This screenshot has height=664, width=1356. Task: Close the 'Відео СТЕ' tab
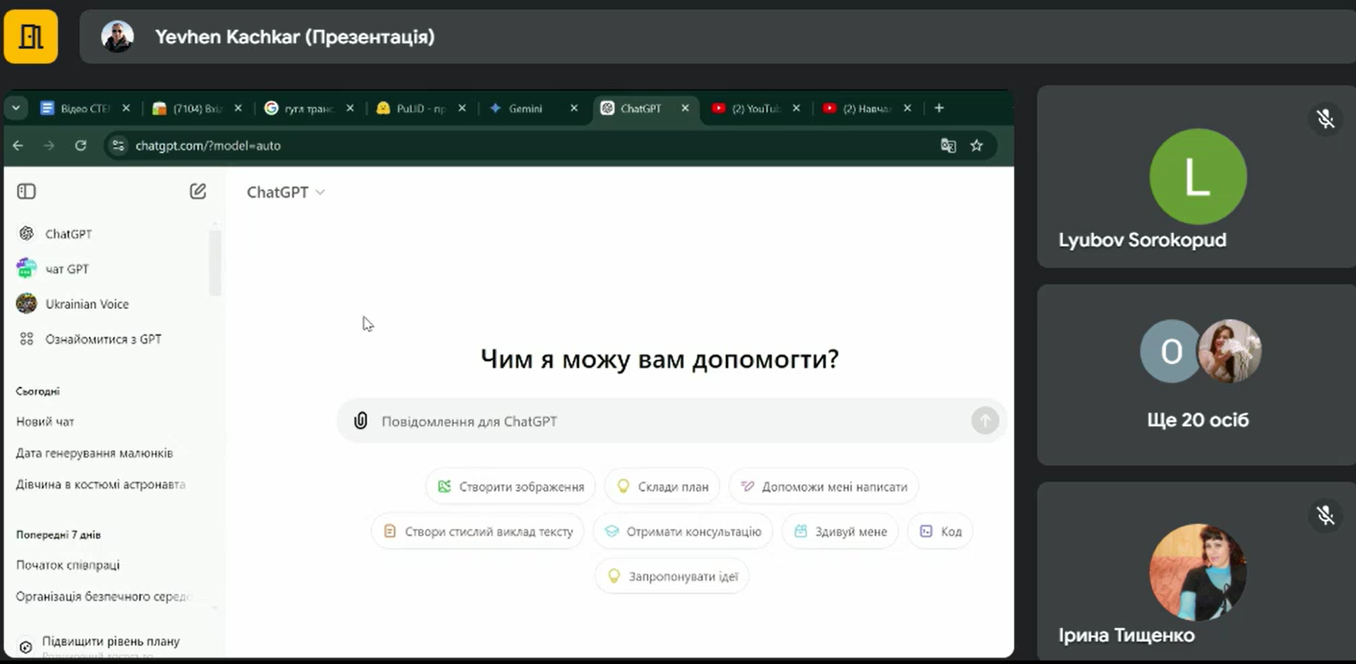pyautogui.click(x=126, y=108)
